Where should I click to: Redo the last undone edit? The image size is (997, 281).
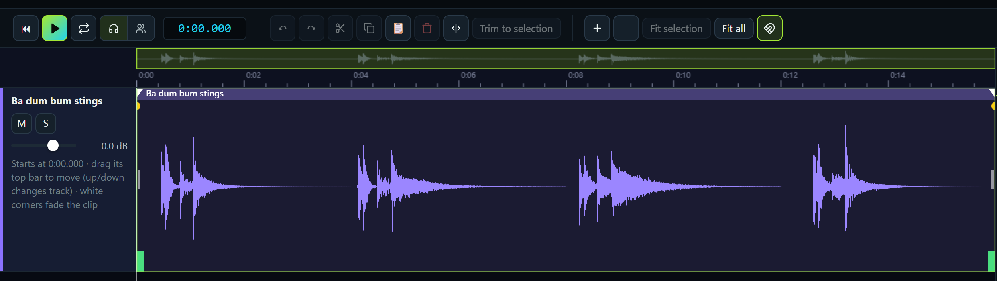[311, 28]
